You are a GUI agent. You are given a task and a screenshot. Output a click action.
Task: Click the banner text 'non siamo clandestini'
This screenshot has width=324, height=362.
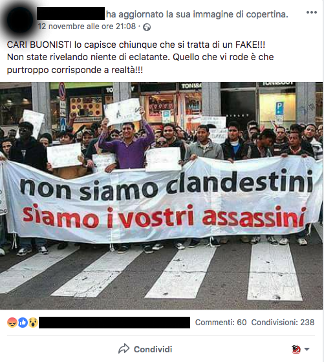[x=166, y=184]
